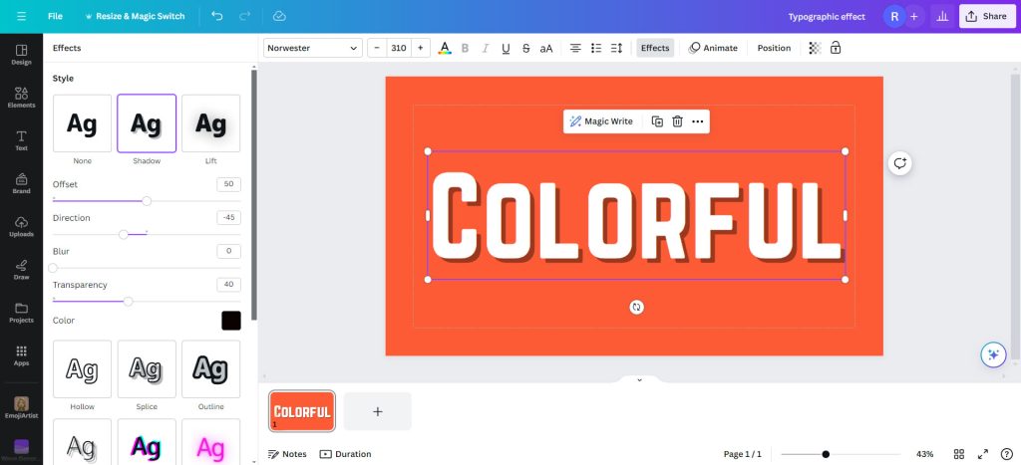Open the three-dot more options menu
Image resolution: width=1021 pixels, height=465 pixels.
pyautogui.click(x=698, y=121)
